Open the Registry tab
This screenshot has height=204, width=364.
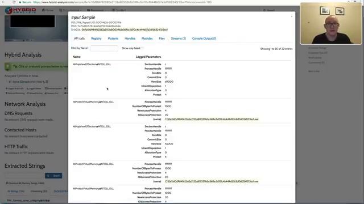click(x=96, y=39)
